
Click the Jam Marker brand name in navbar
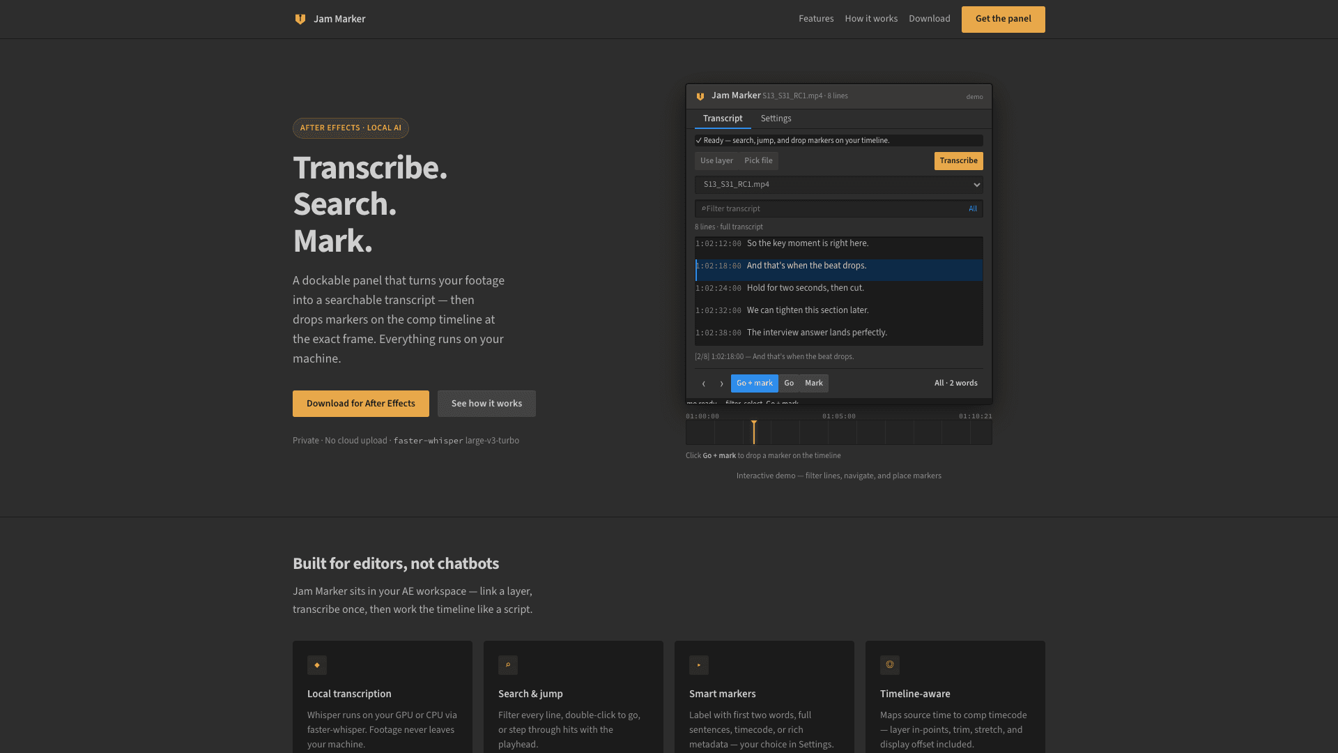pos(339,19)
